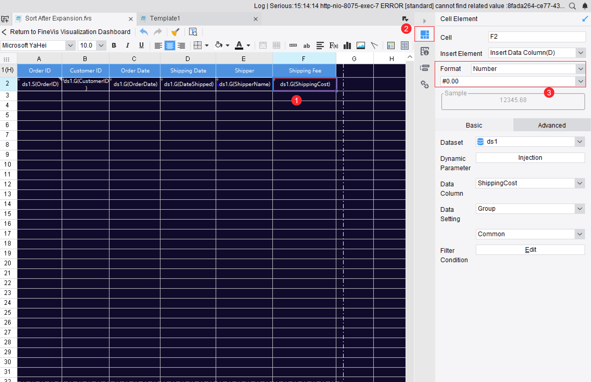The image size is (591, 382).
Task: Click the unmerge cells grid icon
Action: pos(277,45)
